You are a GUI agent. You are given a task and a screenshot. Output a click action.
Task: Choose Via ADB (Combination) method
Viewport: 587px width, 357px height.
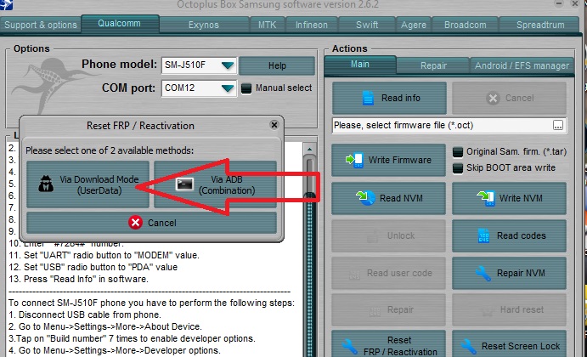click(215, 184)
